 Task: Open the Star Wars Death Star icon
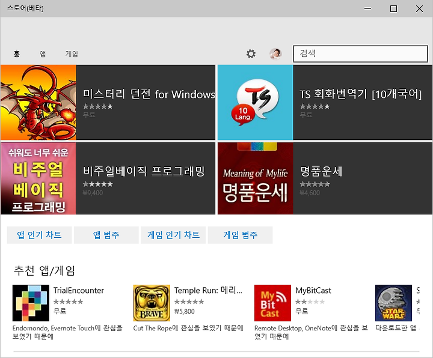click(x=393, y=303)
